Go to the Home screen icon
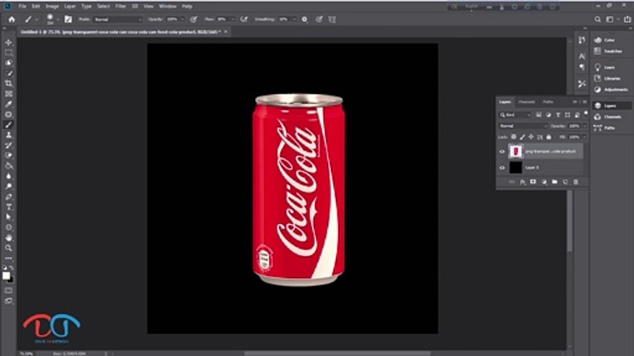634x356 pixels. point(12,19)
